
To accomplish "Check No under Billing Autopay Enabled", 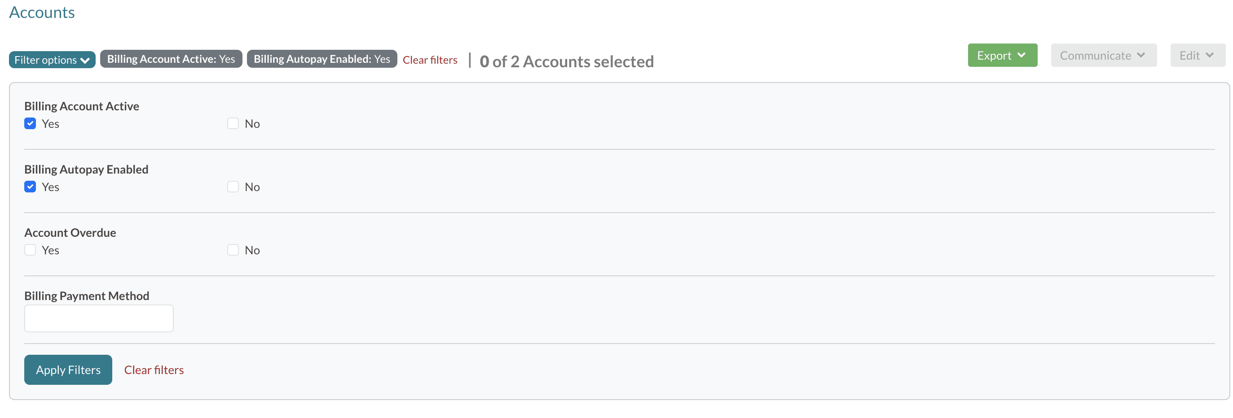I will pos(233,187).
